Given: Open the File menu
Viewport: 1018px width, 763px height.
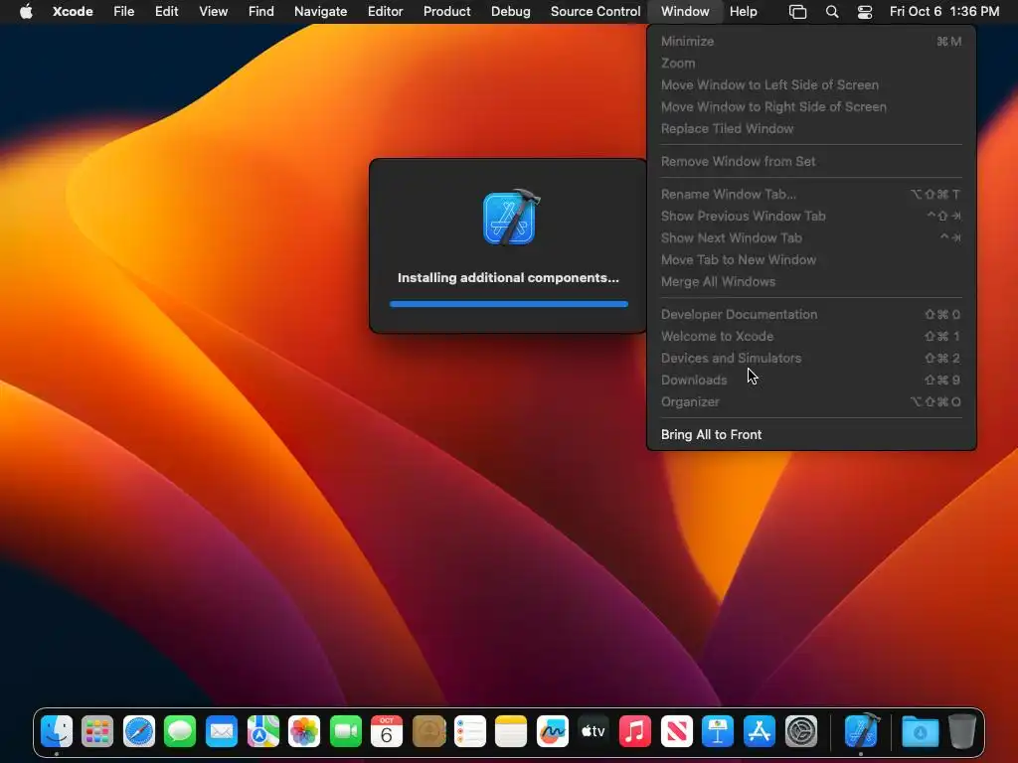Looking at the screenshot, I should (124, 11).
